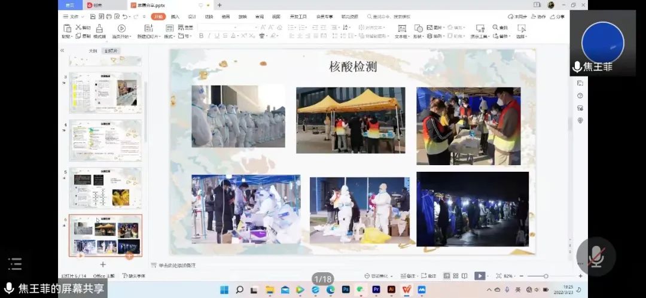Click the Collaborate button
This screenshot has width=646, height=298.
tap(538, 17)
